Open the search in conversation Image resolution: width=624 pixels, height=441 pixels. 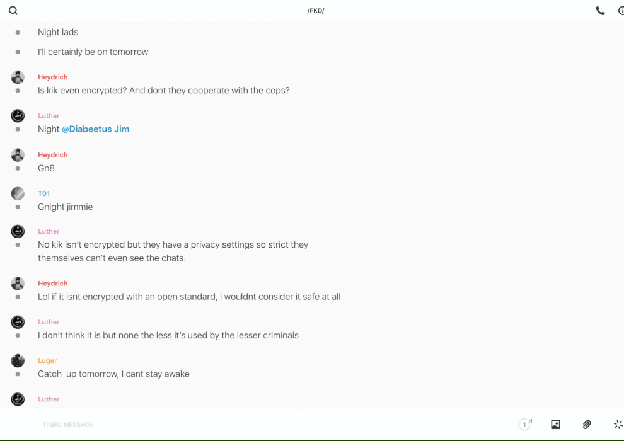pos(13,11)
